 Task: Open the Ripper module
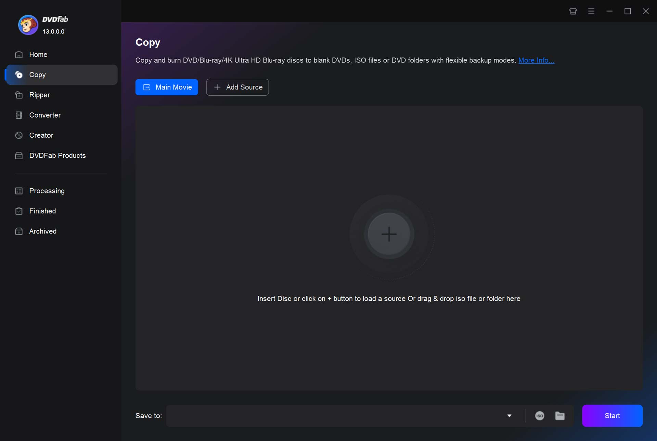[x=62, y=95]
